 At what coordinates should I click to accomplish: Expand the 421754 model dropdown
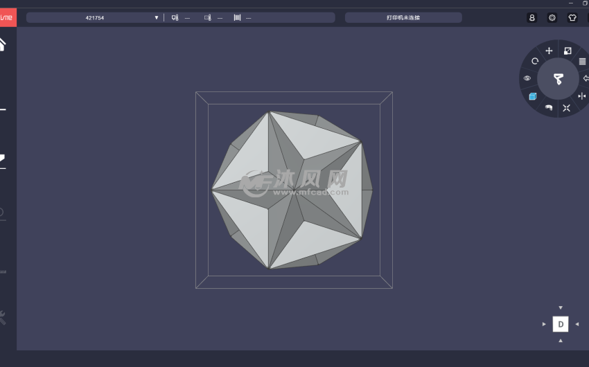point(156,17)
